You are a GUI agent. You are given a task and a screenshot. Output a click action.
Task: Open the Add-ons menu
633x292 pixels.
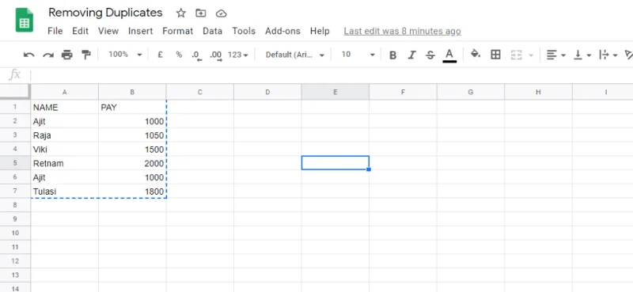tap(282, 31)
